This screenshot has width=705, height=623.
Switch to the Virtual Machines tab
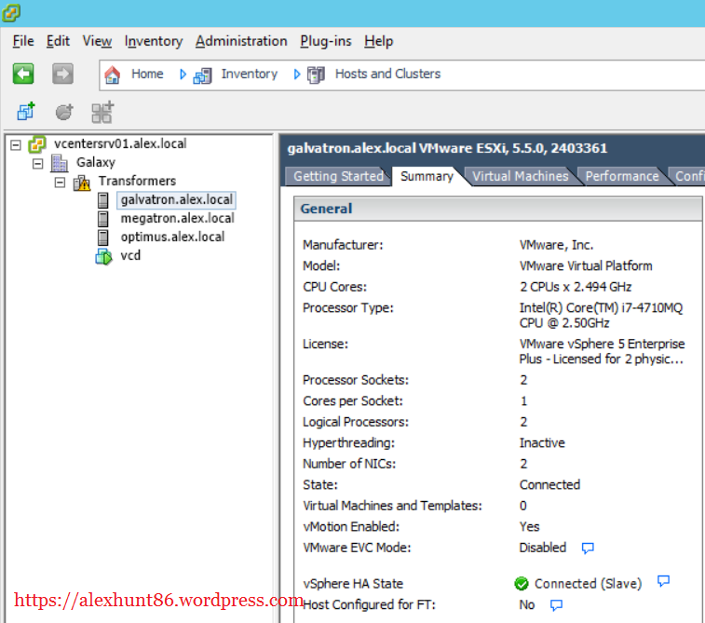(521, 176)
